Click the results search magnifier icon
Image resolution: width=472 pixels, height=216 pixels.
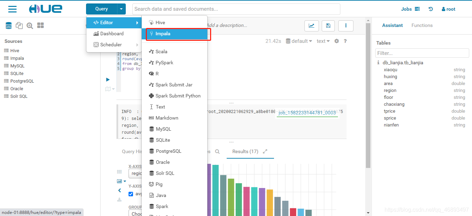217,151
